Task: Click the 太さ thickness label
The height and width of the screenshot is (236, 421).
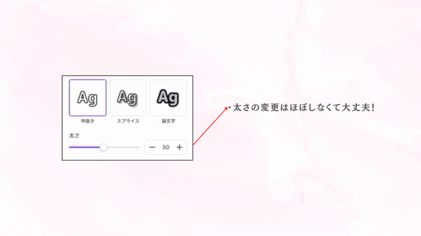Action: pos(74,135)
